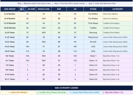The width and height of the screenshot is (133, 97).
Task: Click Junior Kids (Playschool-UKG) legend entry
Action: (x=85, y=92)
